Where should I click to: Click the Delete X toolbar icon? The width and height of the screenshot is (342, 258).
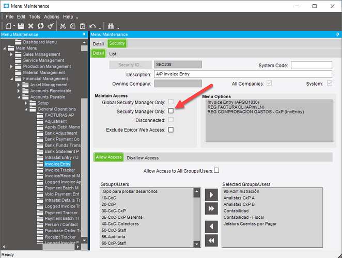pyautogui.click(x=31, y=26)
